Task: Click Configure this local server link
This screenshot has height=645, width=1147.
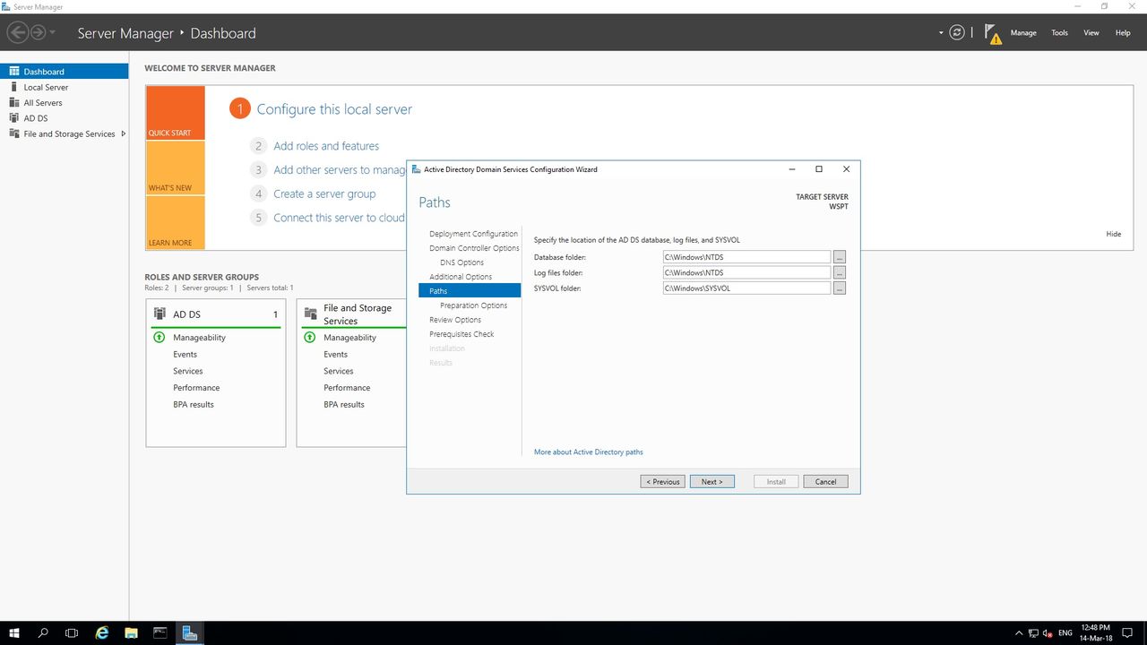Action: tap(334, 109)
